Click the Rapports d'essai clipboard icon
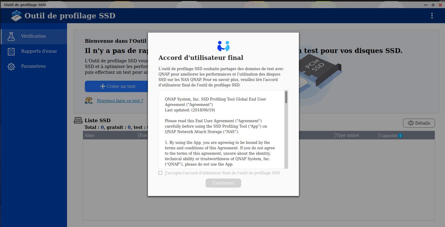Viewport: 445px width, 227px height. (x=11, y=51)
